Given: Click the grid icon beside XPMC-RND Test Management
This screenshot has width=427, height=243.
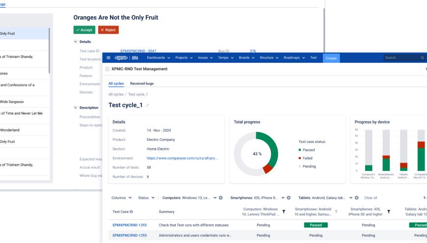Looking at the screenshot, I should (x=107, y=69).
